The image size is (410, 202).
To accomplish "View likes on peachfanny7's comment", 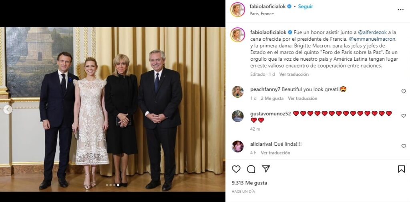I will [272, 98].
